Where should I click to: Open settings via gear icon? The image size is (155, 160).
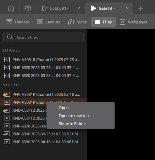click(x=28, y=8)
